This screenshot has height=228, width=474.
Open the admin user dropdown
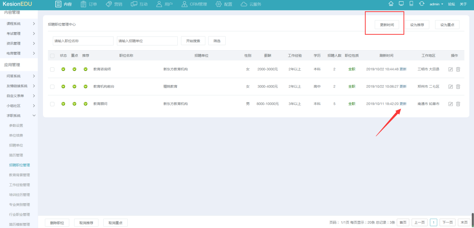pos(436,4)
